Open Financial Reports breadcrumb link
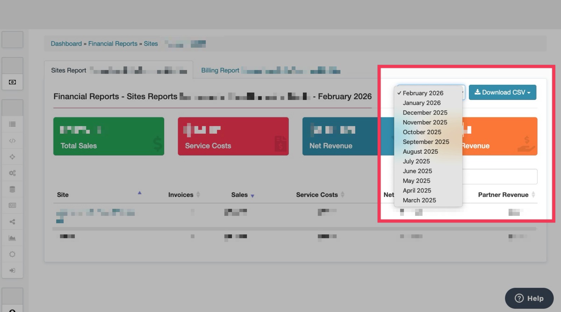The height and width of the screenshot is (312, 561). pos(113,44)
